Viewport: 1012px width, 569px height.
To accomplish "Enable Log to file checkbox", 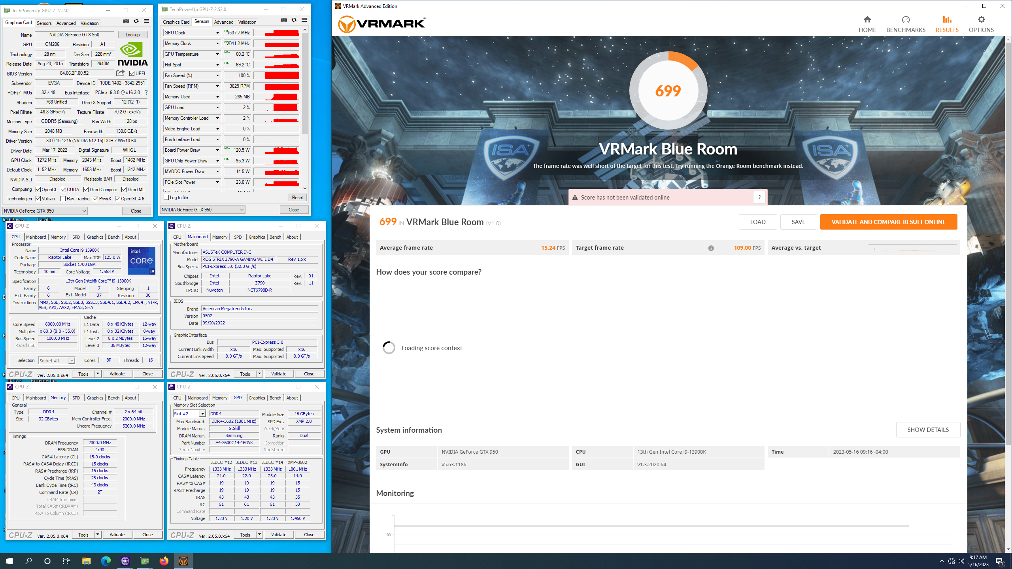I will tap(166, 198).
